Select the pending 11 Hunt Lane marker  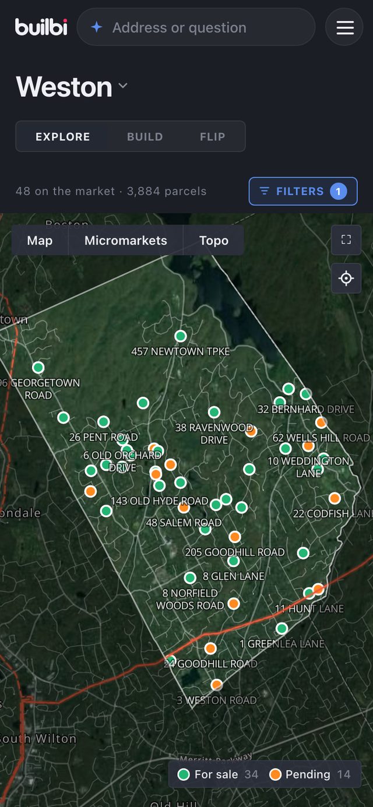tap(318, 589)
